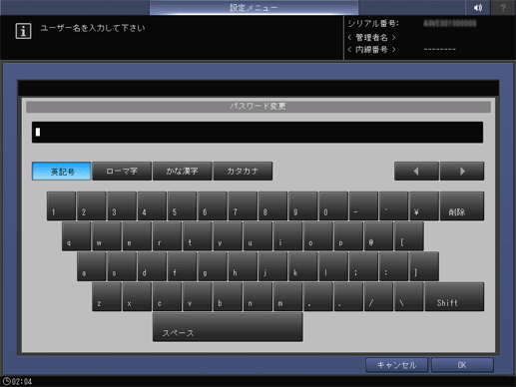Image resolution: width=516 pixels, height=387 pixels.
Task: Tap the letter n key
Action: click(x=258, y=297)
